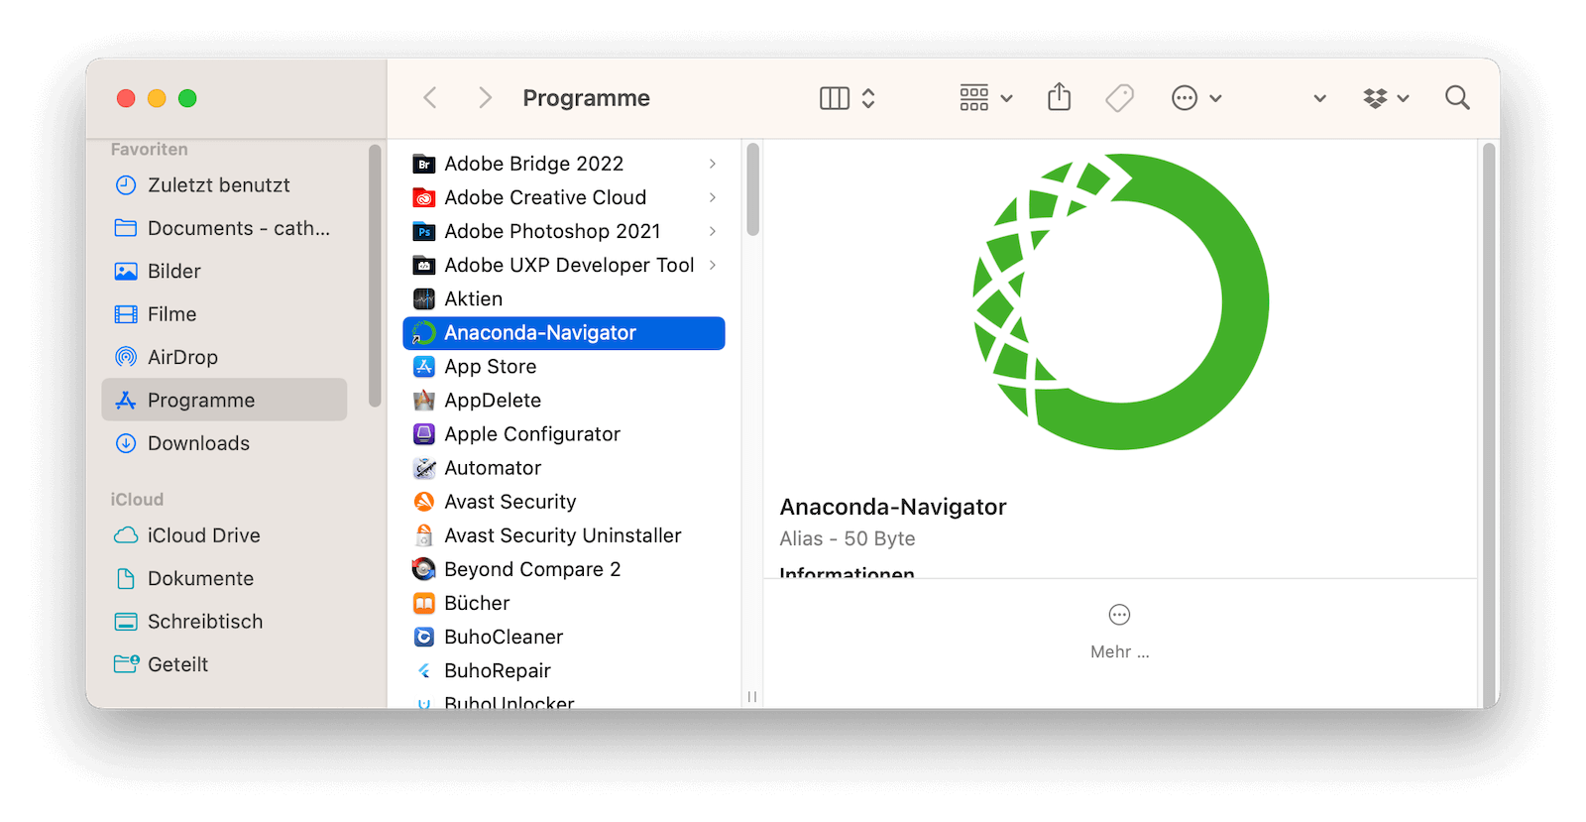Screen dimensions: 1586x822
Task: Select Anaconda-Navigator in the list
Action: [x=564, y=333]
